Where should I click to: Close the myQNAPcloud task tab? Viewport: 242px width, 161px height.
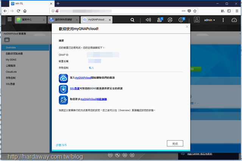click(110, 20)
